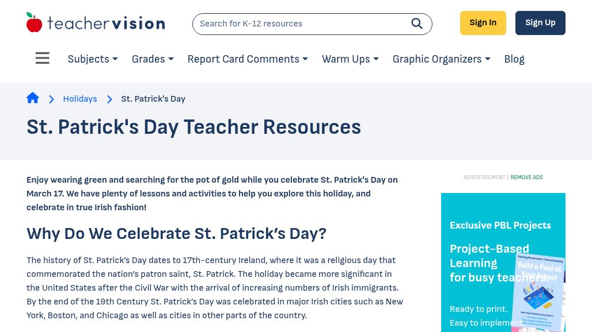Click the chevron before Holidays breadcrumb
This screenshot has height=332, width=592.
pos(51,99)
